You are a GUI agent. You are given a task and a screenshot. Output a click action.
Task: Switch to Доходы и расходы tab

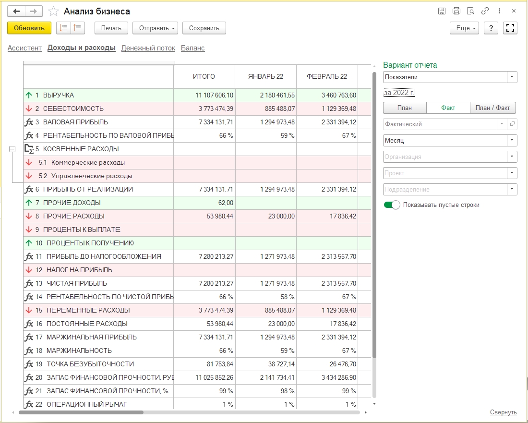pos(82,48)
